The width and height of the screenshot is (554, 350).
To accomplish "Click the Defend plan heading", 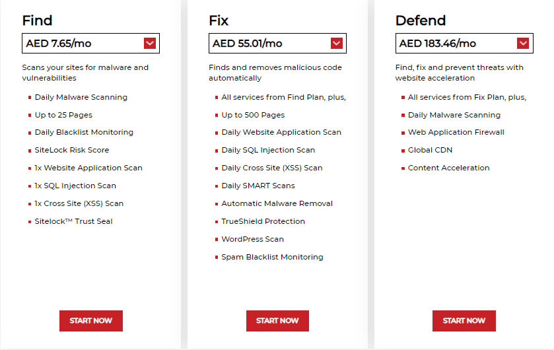I will (x=420, y=20).
